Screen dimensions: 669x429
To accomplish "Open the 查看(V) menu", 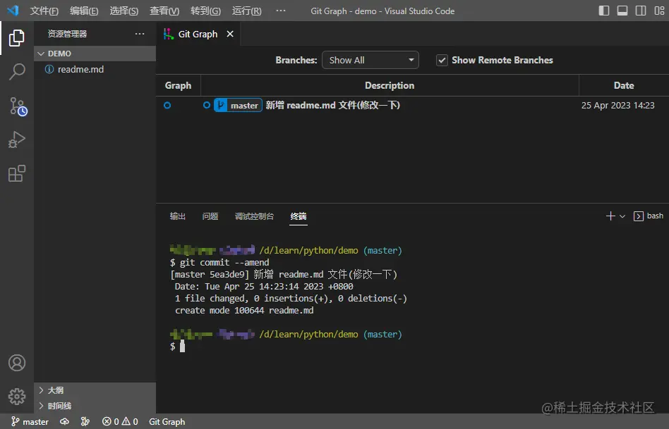I will 164,11.
